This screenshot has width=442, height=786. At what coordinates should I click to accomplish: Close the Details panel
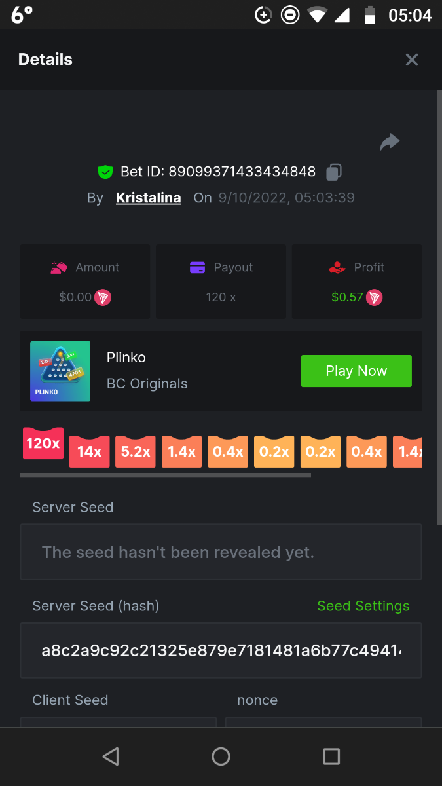point(412,60)
